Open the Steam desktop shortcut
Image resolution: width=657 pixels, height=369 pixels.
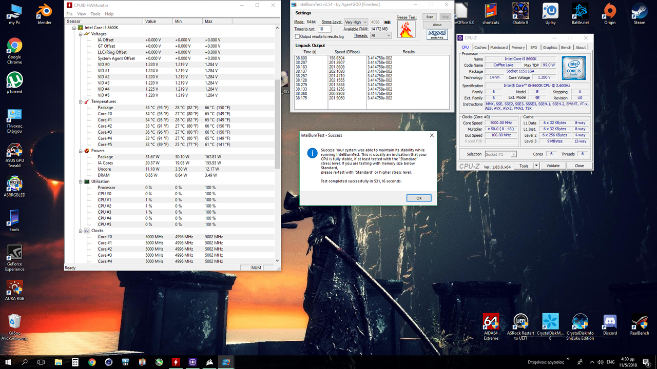click(640, 13)
